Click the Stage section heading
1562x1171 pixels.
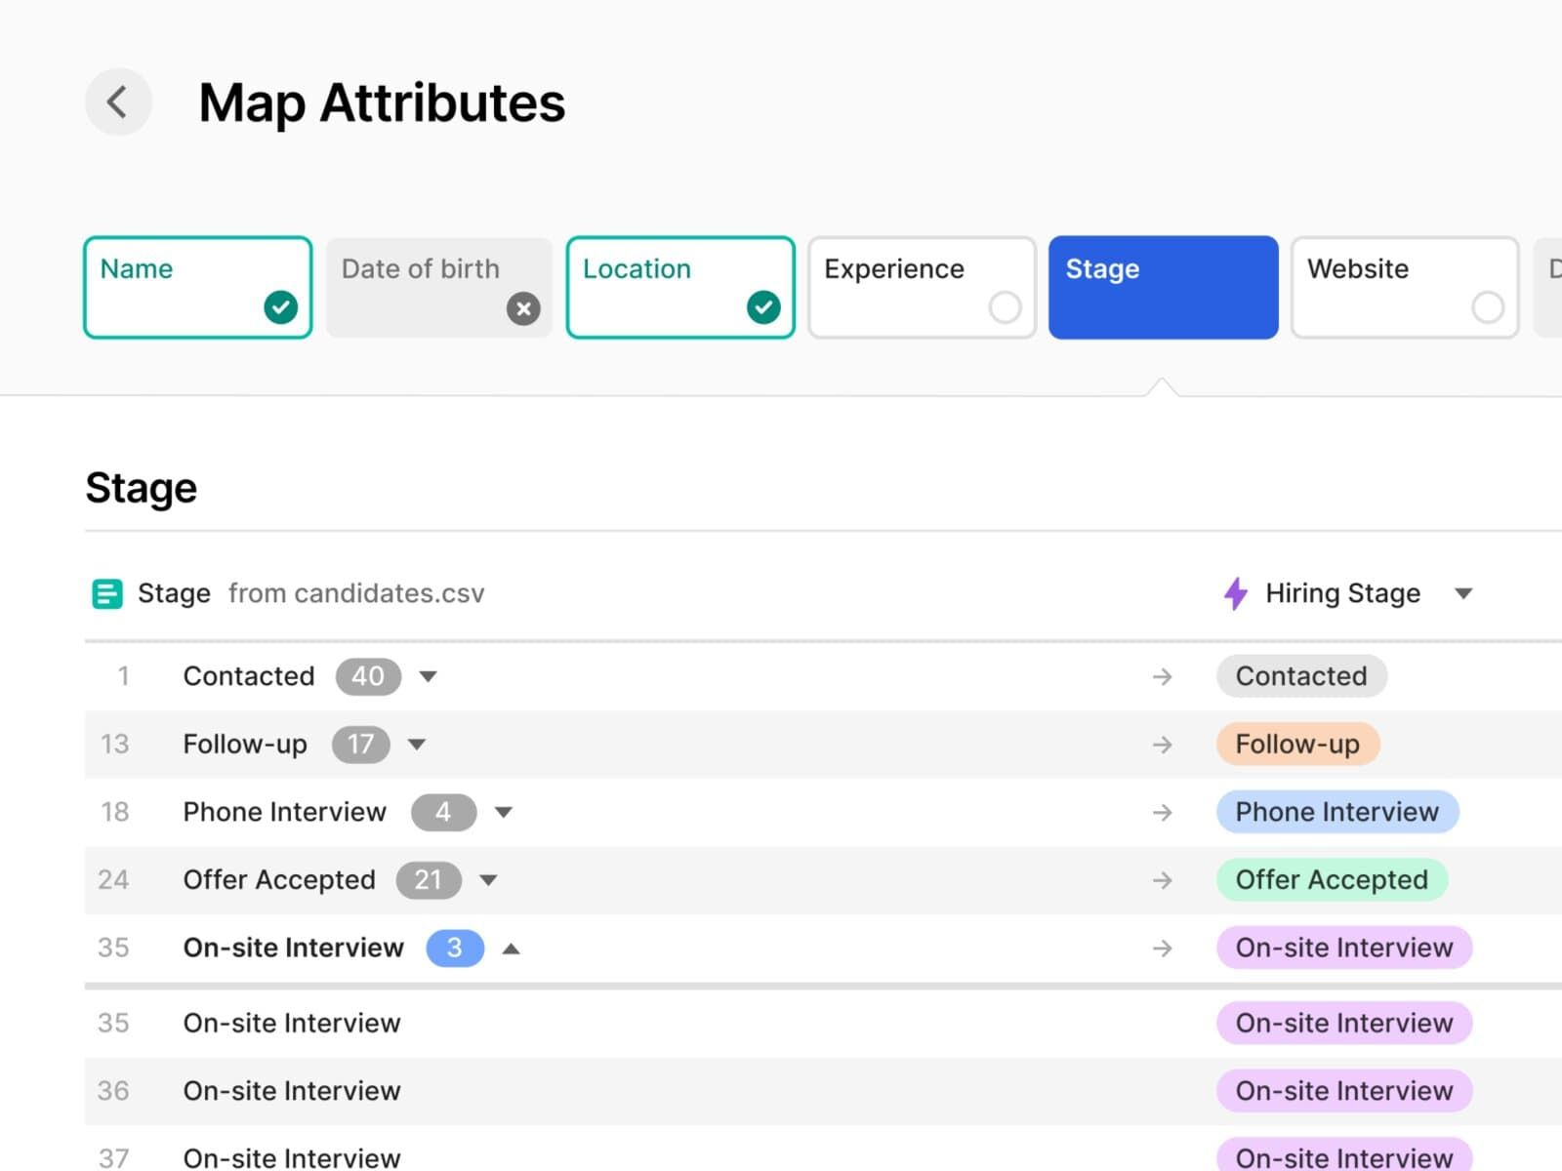pos(142,488)
